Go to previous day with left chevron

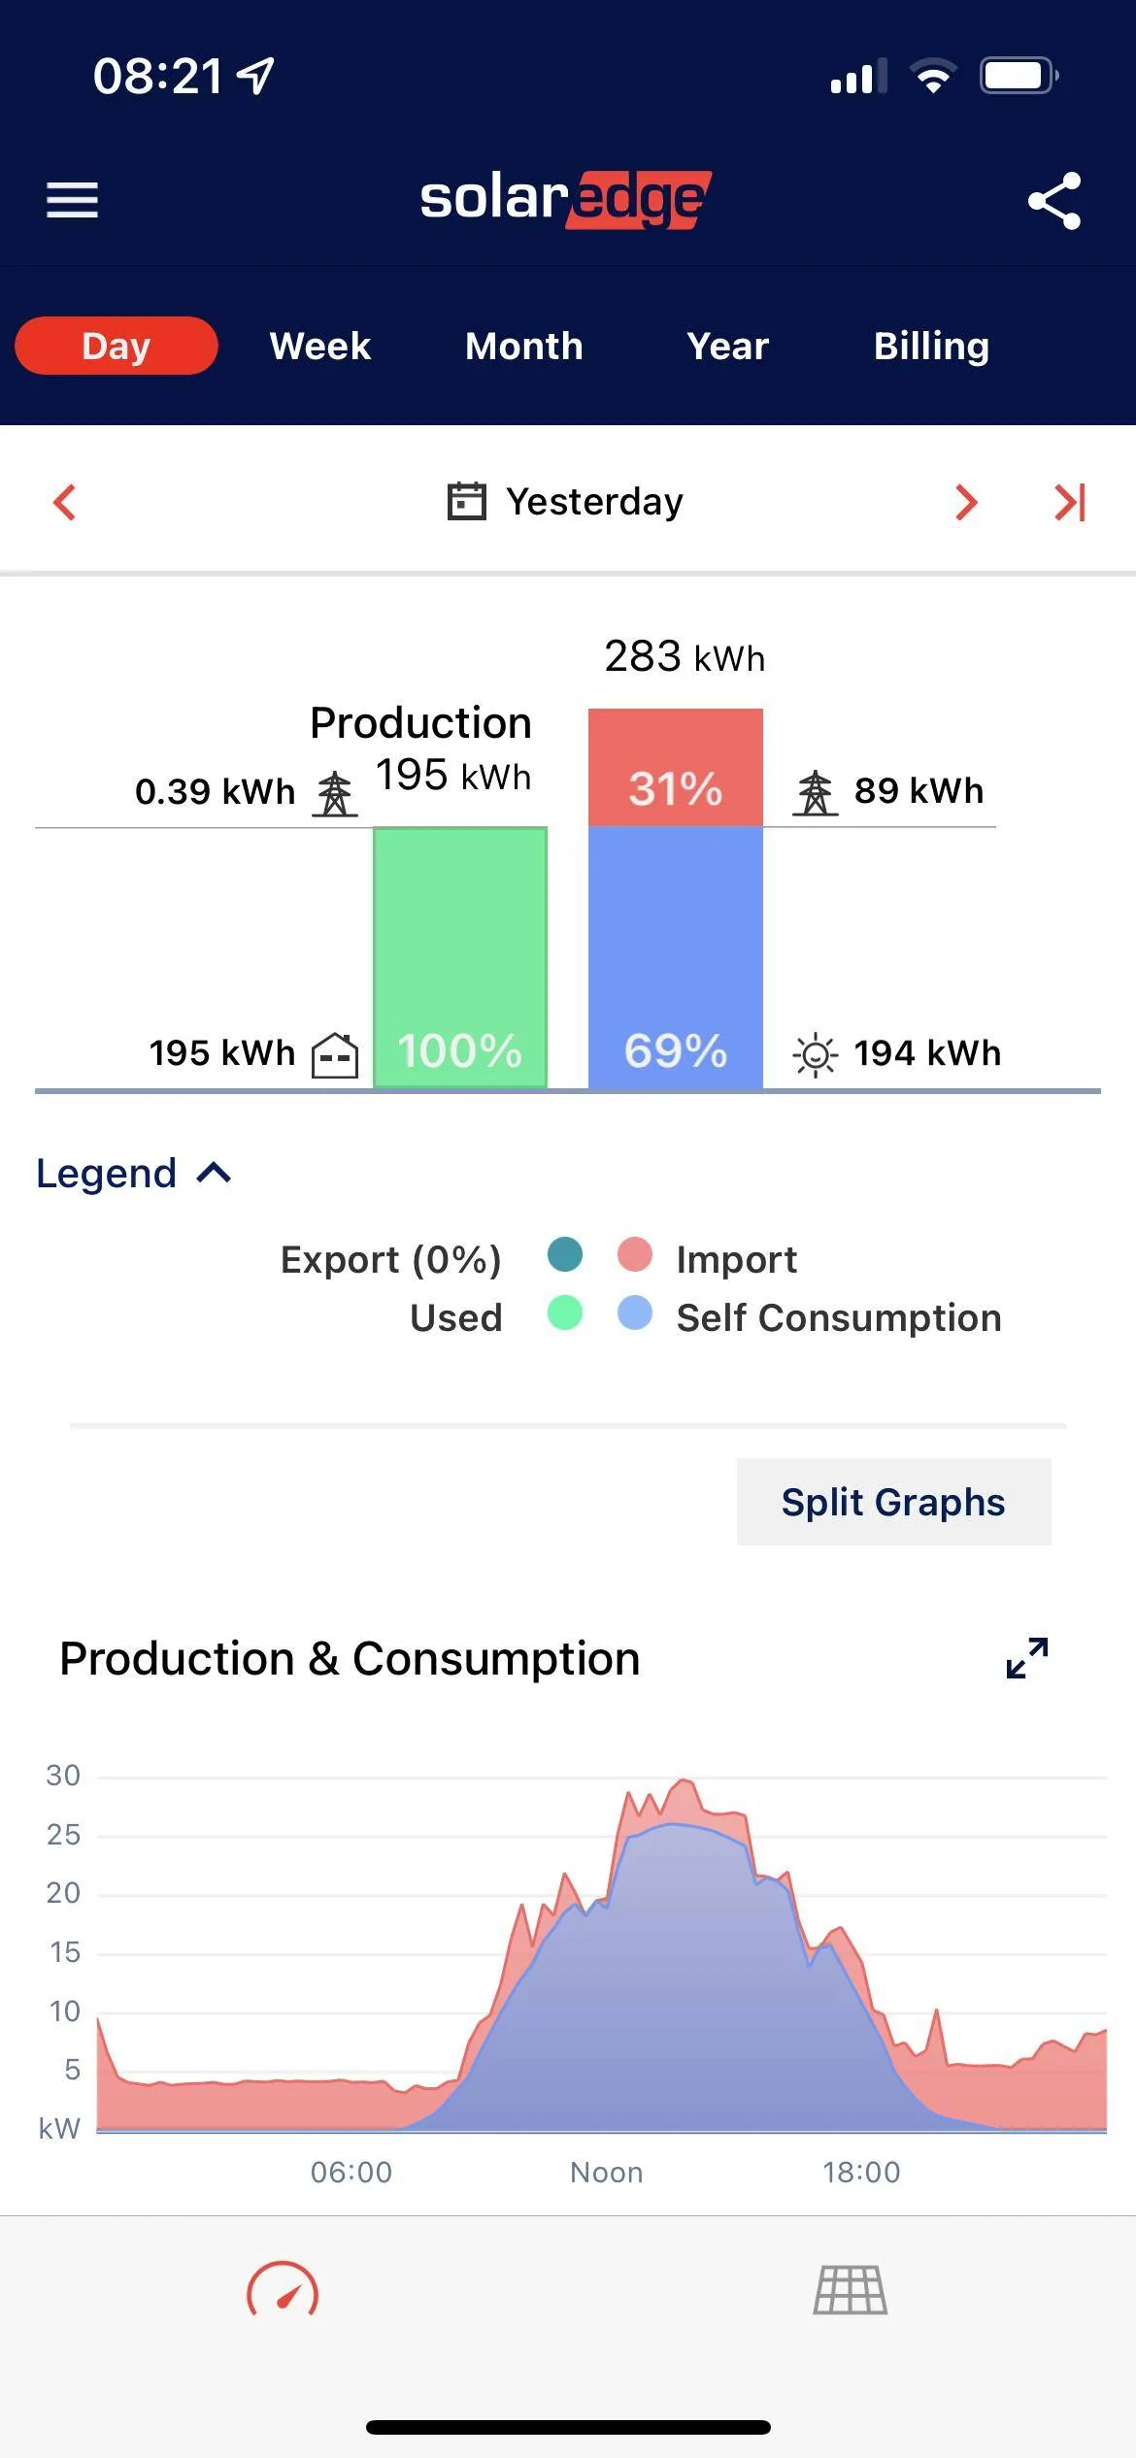[x=64, y=502]
